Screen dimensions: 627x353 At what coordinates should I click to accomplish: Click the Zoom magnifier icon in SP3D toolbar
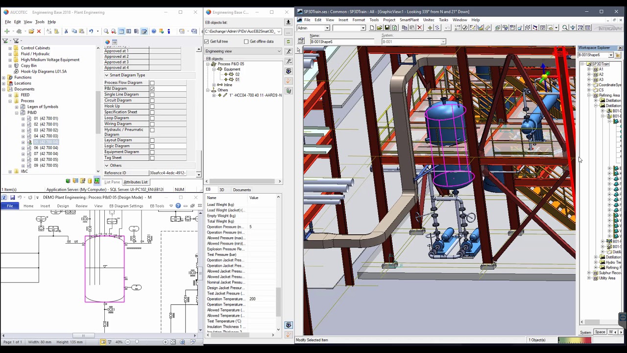point(565,28)
